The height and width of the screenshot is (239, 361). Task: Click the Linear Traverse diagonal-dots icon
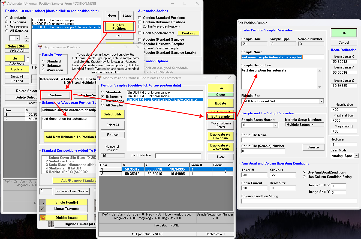(x=43, y=209)
